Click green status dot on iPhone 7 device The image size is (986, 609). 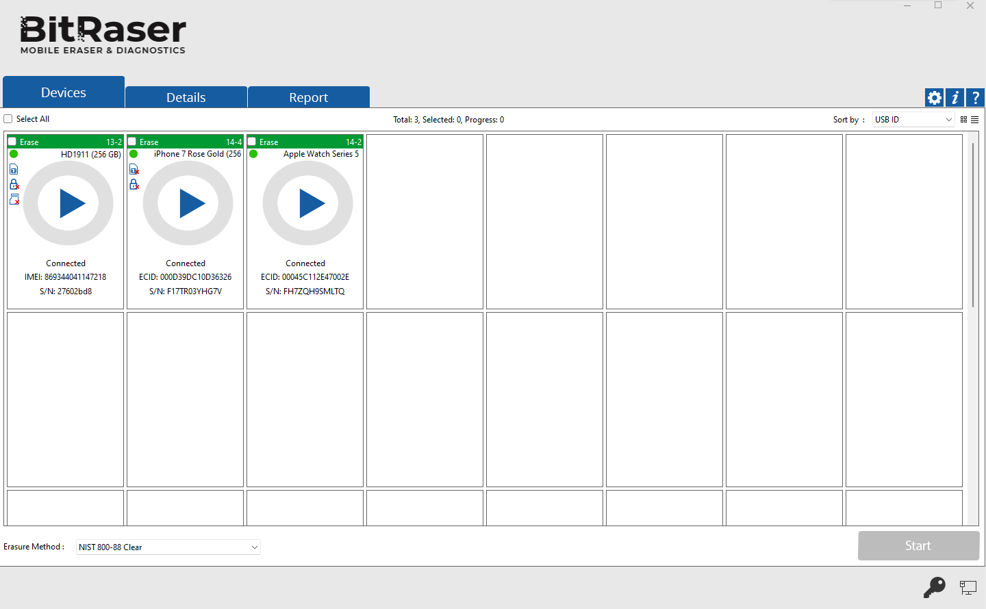click(134, 154)
